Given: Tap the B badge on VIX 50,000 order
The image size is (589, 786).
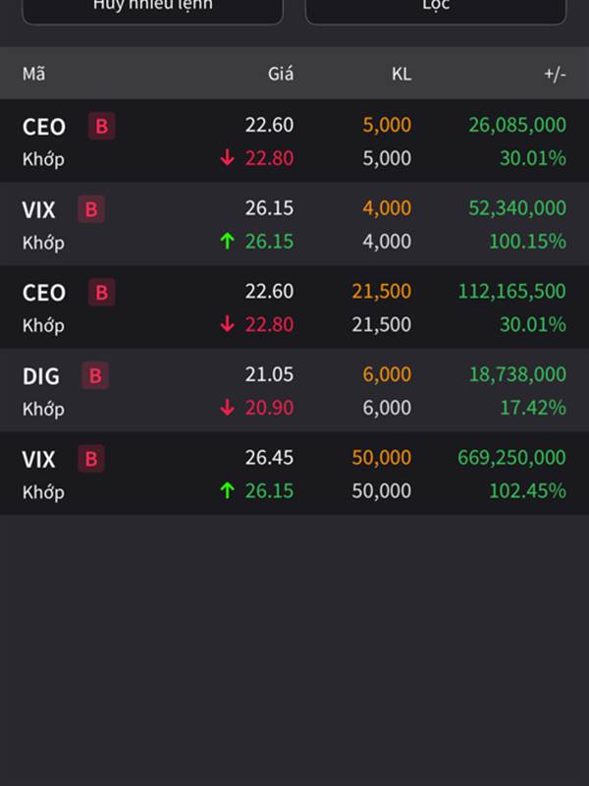Looking at the screenshot, I should tap(91, 459).
